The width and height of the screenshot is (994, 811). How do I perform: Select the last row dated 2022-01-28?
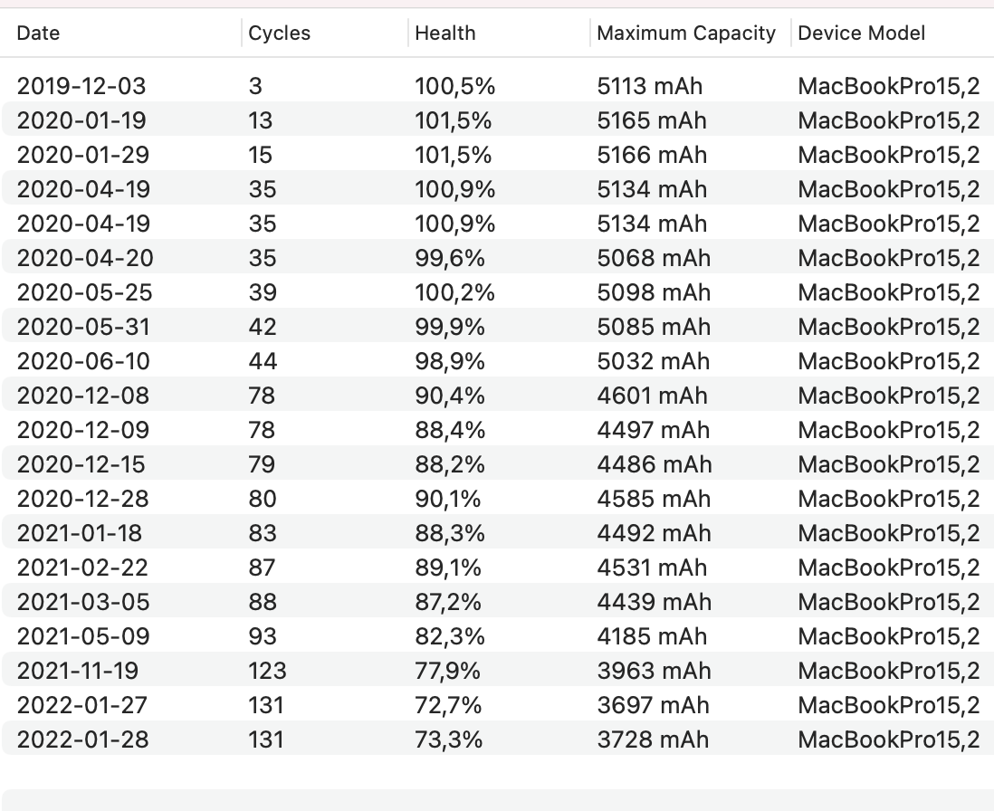tap(498, 739)
